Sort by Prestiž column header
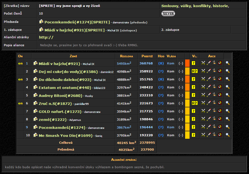 tap(147, 56)
